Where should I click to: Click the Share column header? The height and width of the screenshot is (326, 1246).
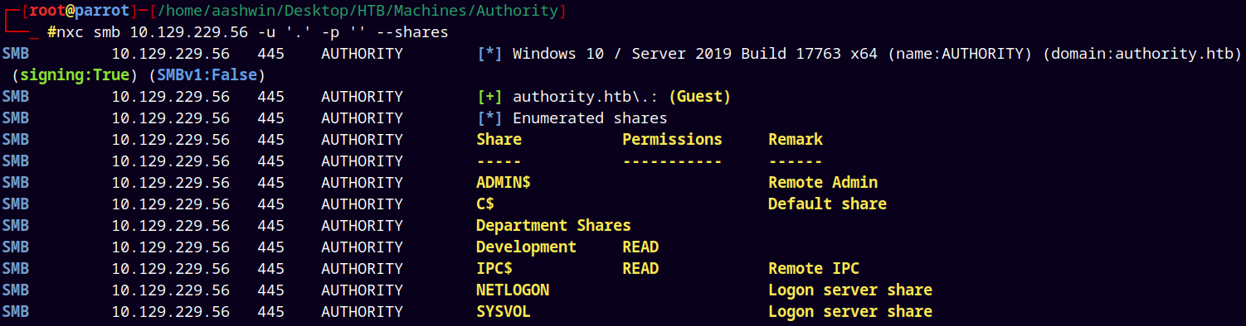pos(499,140)
